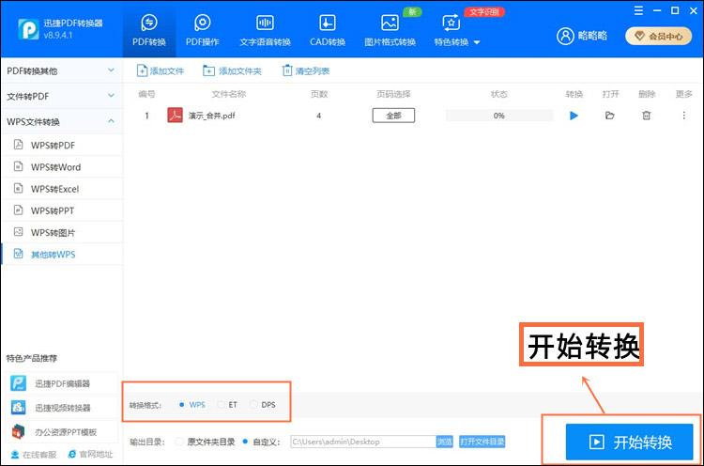Select the CAD转换 tab
The height and width of the screenshot is (466, 704).
(328, 30)
